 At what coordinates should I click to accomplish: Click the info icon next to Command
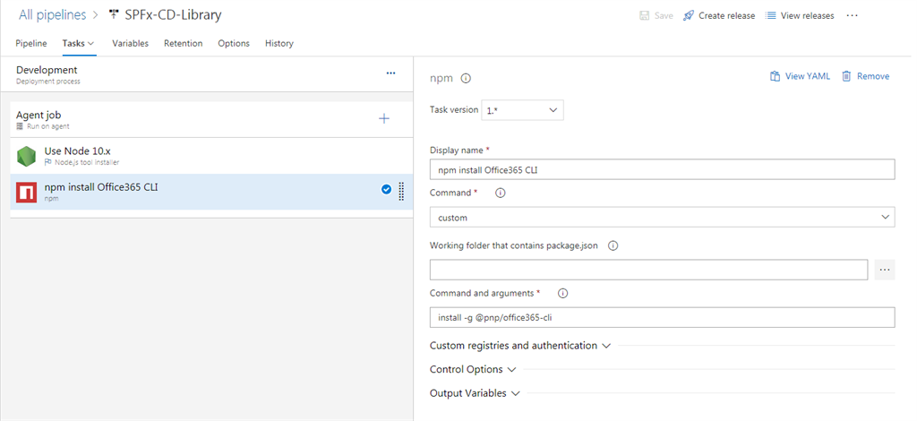[x=501, y=193]
